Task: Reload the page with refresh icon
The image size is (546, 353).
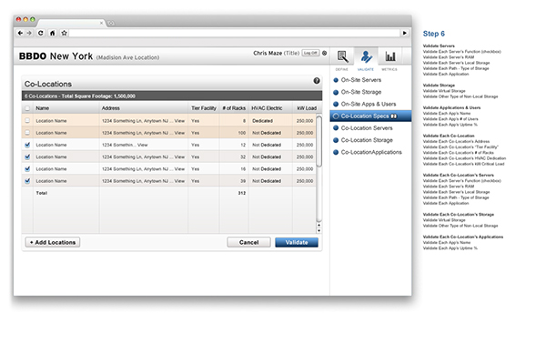Action: [41, 33]
